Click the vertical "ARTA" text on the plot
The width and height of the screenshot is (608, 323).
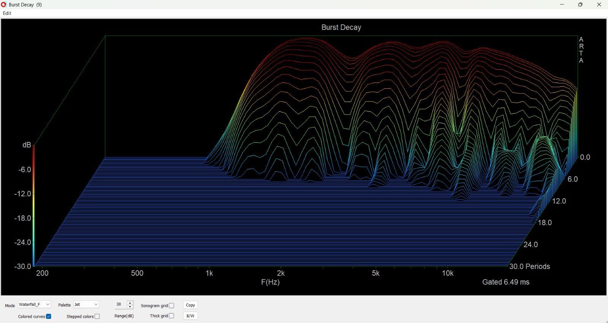coord(581,50)
